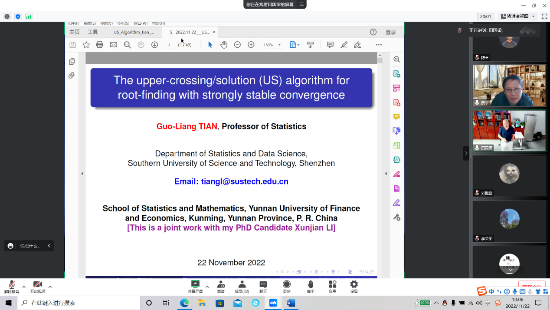The image size is (550, 310).
Task: Show more participant videos down chevron
Action: (510, 270)
